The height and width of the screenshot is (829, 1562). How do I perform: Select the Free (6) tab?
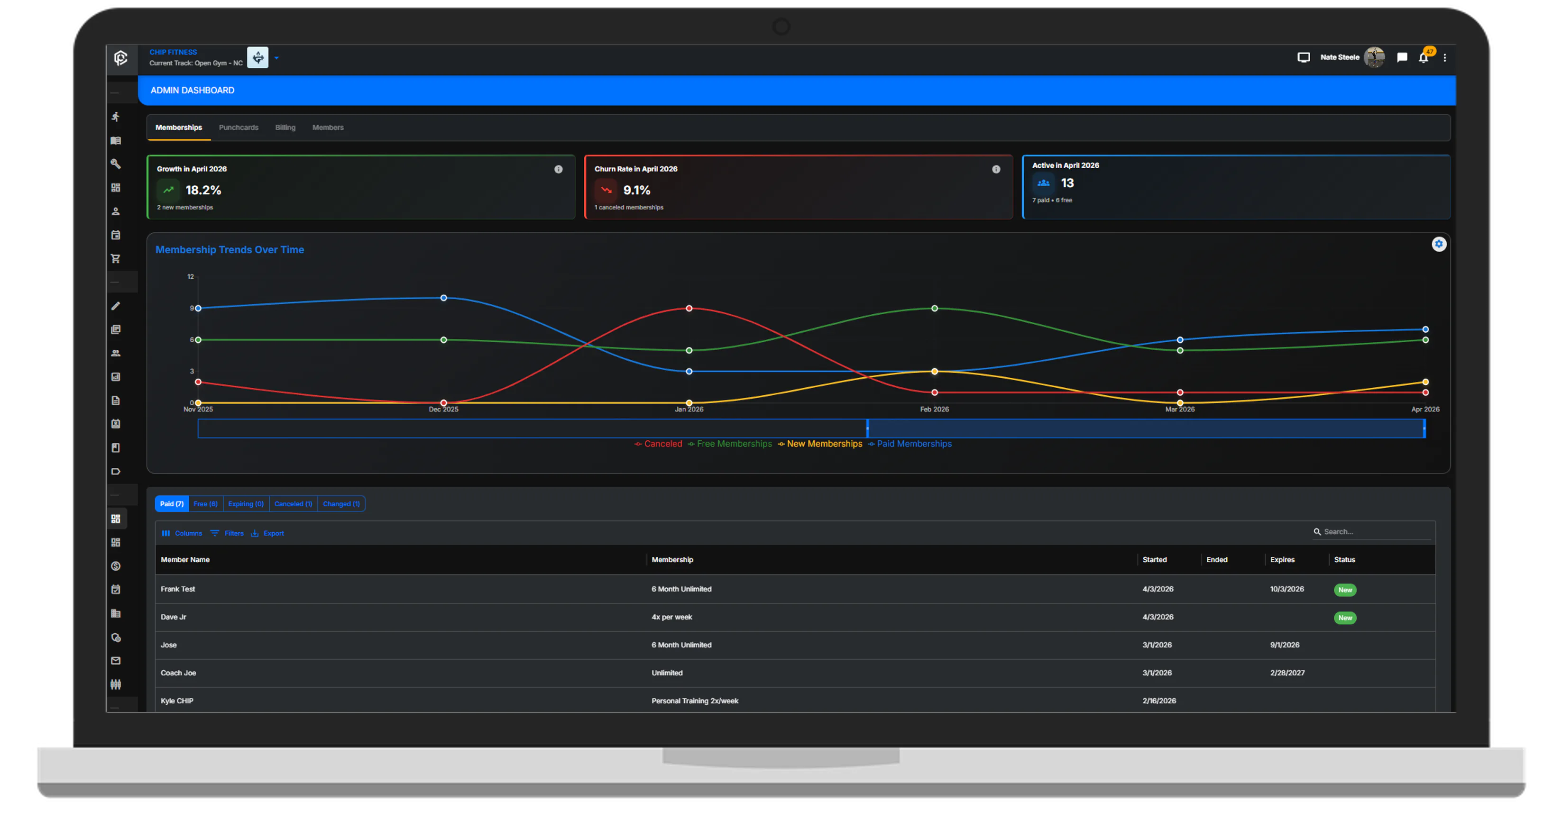(x=205, y=504)
